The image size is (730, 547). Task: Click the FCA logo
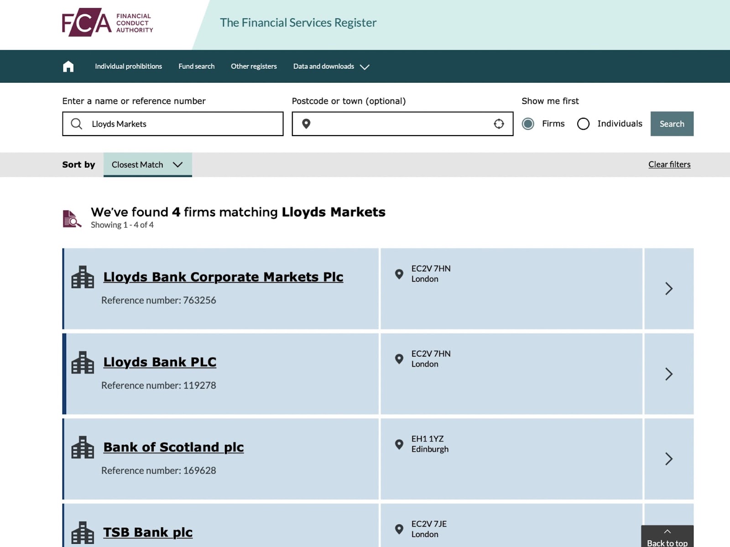pyautogui.click(x=108, y=22)
